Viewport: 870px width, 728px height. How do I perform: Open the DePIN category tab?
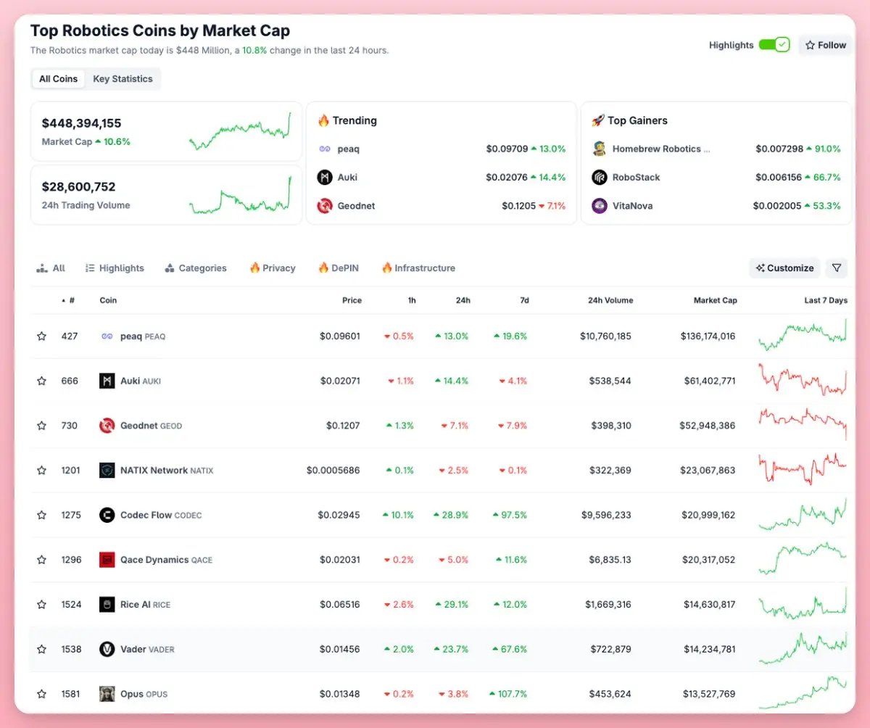pos(338,268)
